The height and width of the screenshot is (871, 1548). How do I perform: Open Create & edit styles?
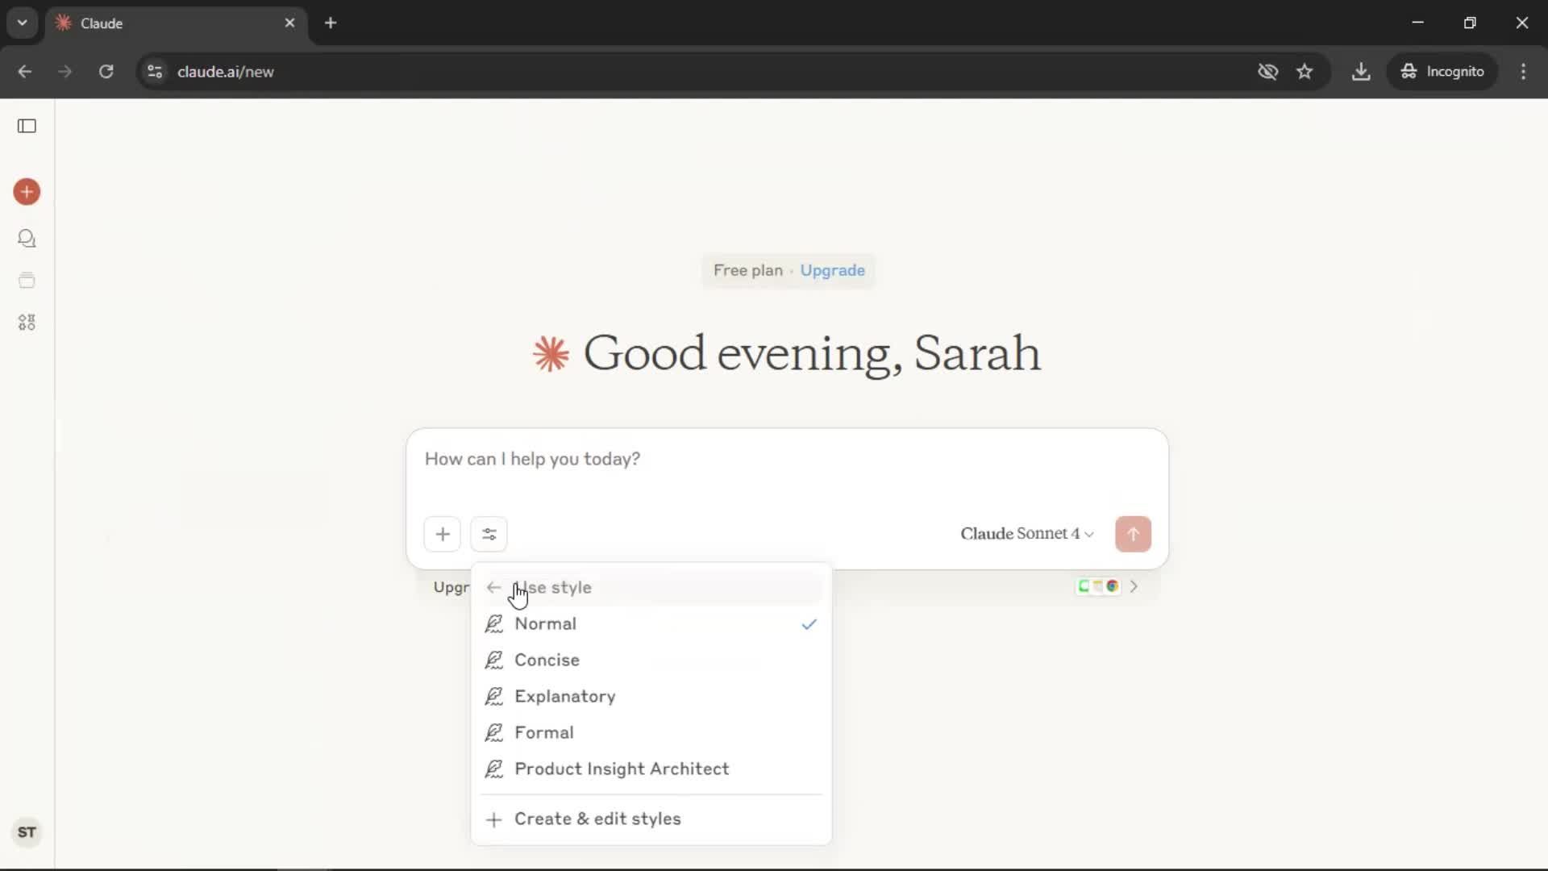click(x=651, y=819)
